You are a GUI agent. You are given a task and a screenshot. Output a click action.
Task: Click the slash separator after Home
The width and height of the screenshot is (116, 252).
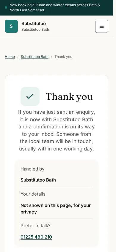pos(18,57)
